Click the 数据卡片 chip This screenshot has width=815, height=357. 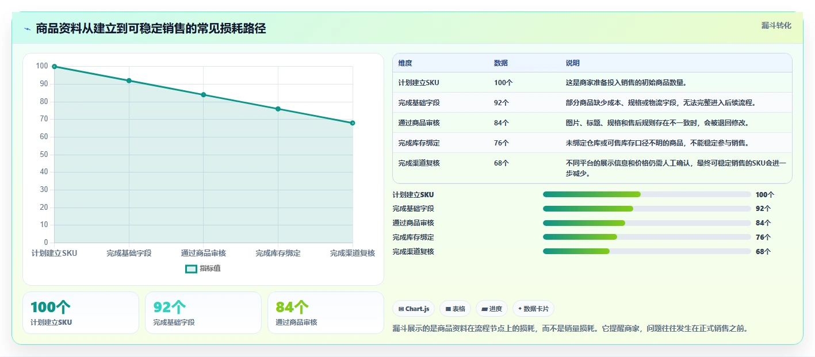[533, 309]
